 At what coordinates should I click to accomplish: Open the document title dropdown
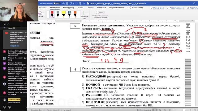(146, 3)
